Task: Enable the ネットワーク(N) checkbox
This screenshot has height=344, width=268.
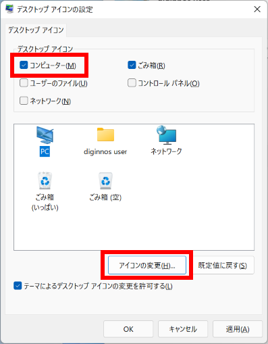Action: (x=24, y=101)
